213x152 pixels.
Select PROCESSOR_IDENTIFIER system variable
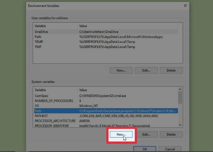click(x=106, y=126)
